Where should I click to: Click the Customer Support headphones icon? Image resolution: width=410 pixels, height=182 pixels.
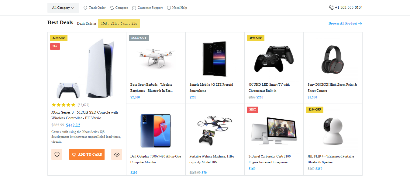(134, 8)
